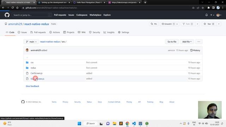Open Marketplace in the top navigation
Viewport: 226px width, 127px height.
pyautogui.click(x=95, y=15)
